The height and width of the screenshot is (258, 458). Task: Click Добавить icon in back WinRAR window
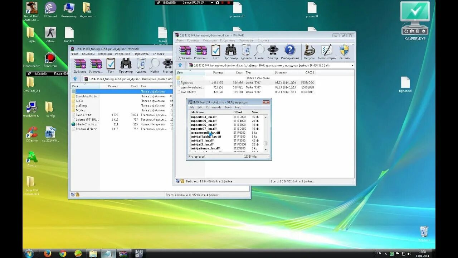[80, 66]
